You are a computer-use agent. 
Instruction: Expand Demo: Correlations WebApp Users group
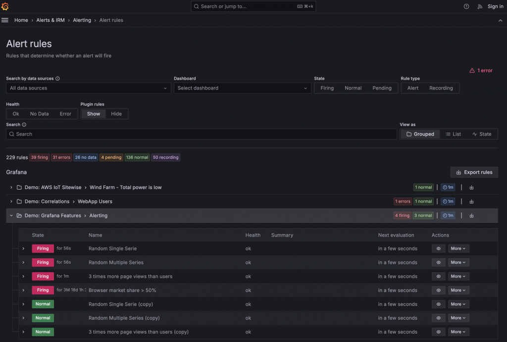(x=11, y=201)
